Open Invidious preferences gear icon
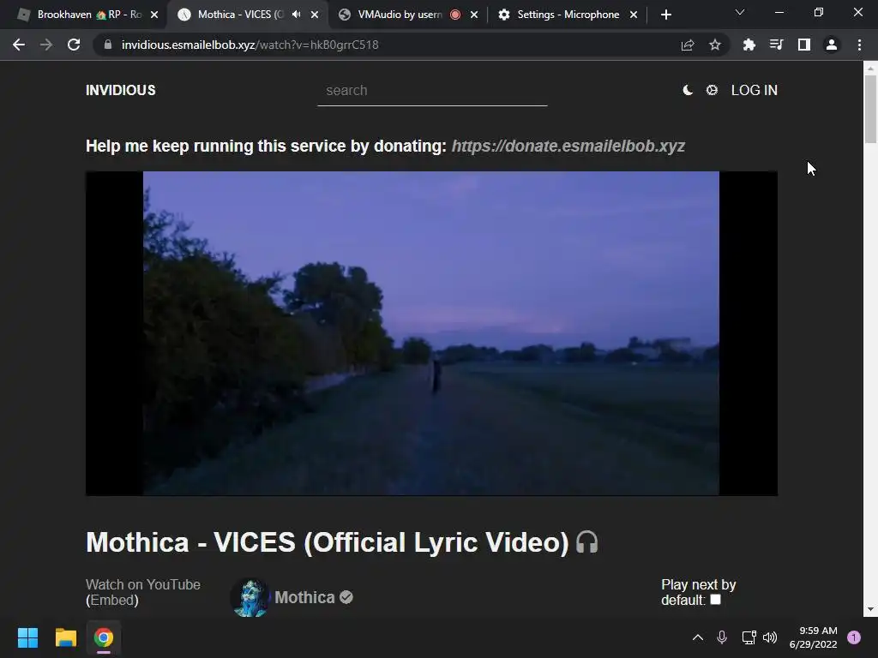Screen dimensions: 878x658 tap(712, 90)
